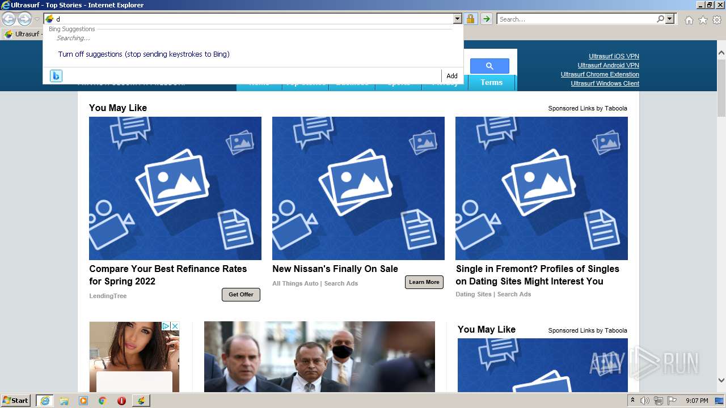726x408 pixels.
Task: Open the Windows Start menu
Action: coord(16,400)
